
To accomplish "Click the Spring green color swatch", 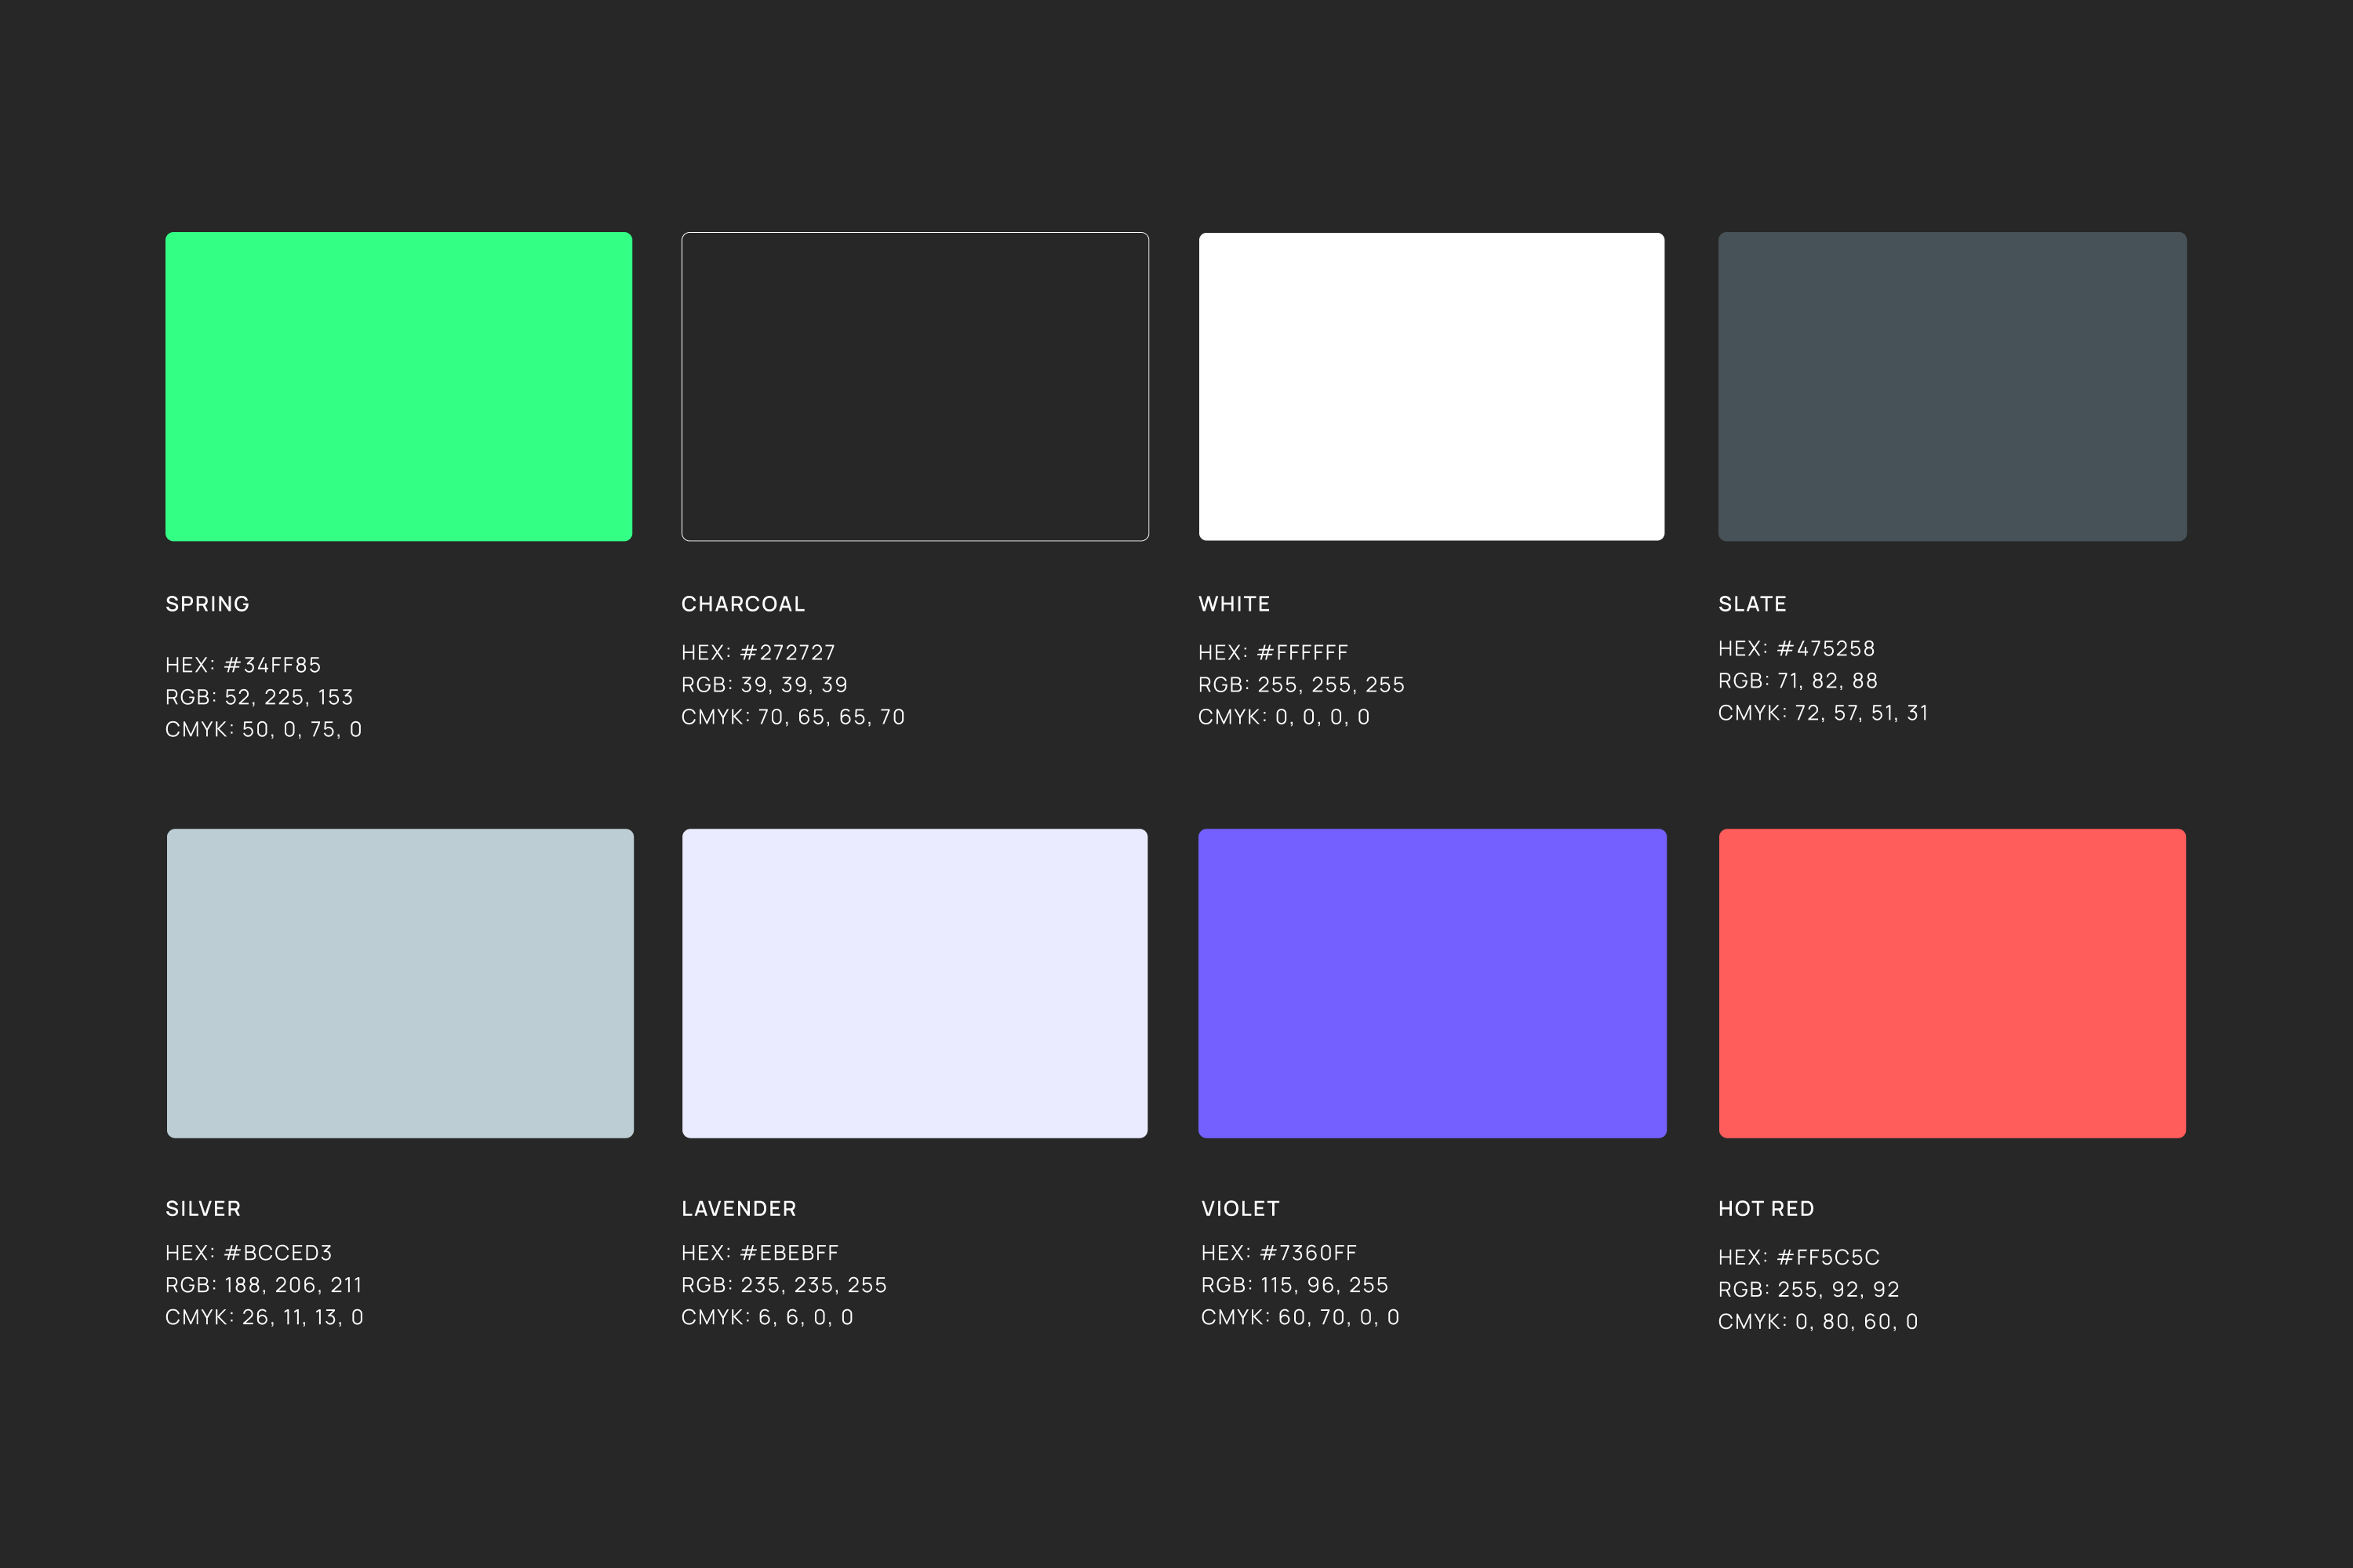I will (x=398, y=386).
